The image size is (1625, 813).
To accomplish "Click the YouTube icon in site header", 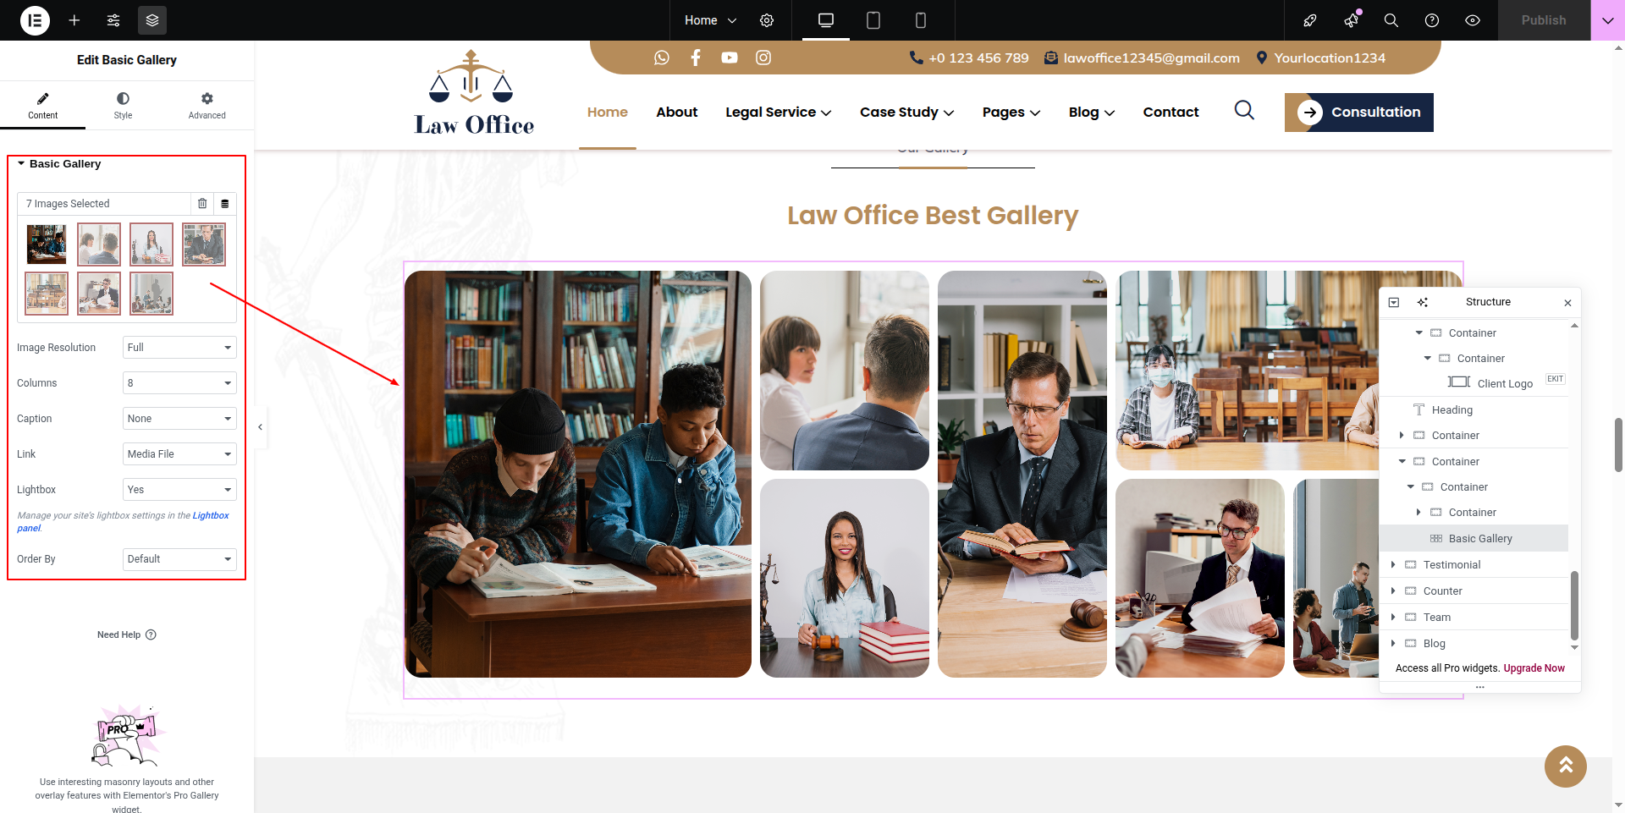I will 730,58.
